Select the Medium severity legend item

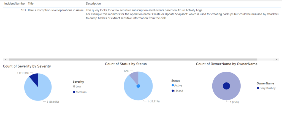click(80, 92)
